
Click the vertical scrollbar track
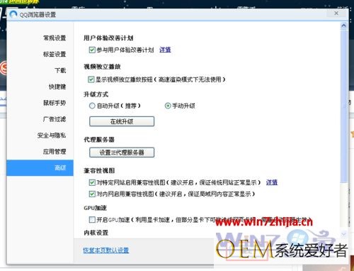pos(343,206)
